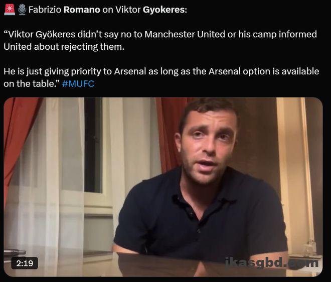Viewport: 331px width, 282px height.
Task: Click the dark window pane in the video
Action: (x=93, y=145)
